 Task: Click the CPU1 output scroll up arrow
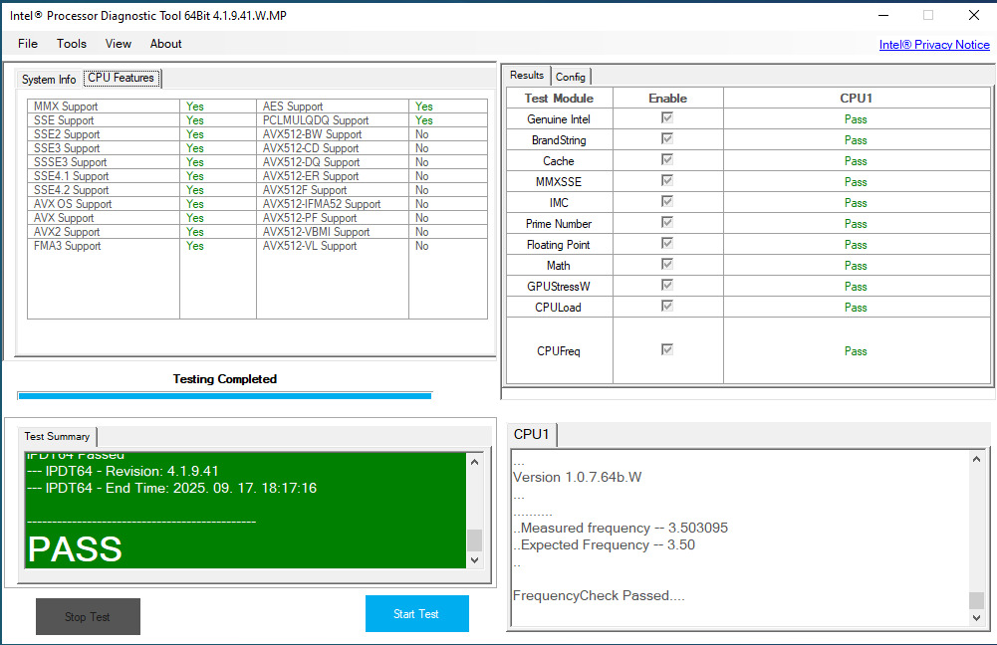tap(977, 459)
